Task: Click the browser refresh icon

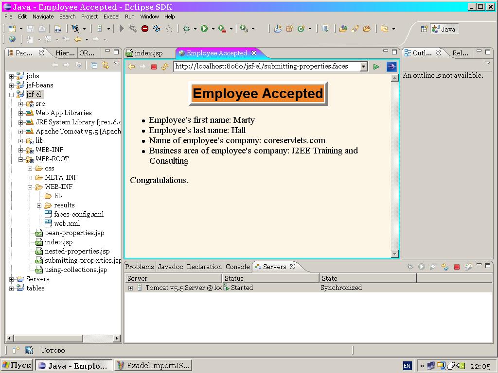Action: click(x=165, y=67)
